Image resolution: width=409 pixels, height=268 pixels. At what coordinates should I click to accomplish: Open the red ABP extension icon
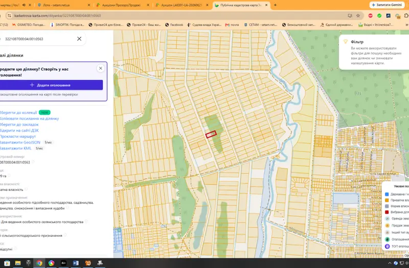370,16
